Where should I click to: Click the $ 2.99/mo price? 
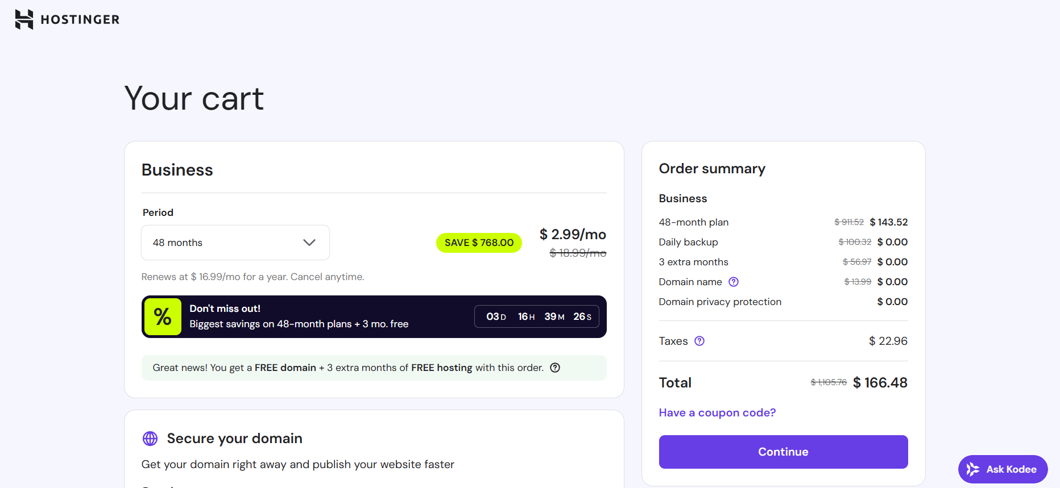573,234
